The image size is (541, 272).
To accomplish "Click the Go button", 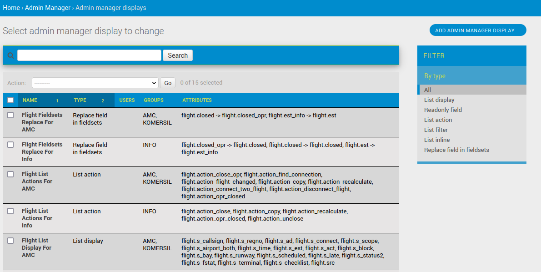I will point(168,83).
